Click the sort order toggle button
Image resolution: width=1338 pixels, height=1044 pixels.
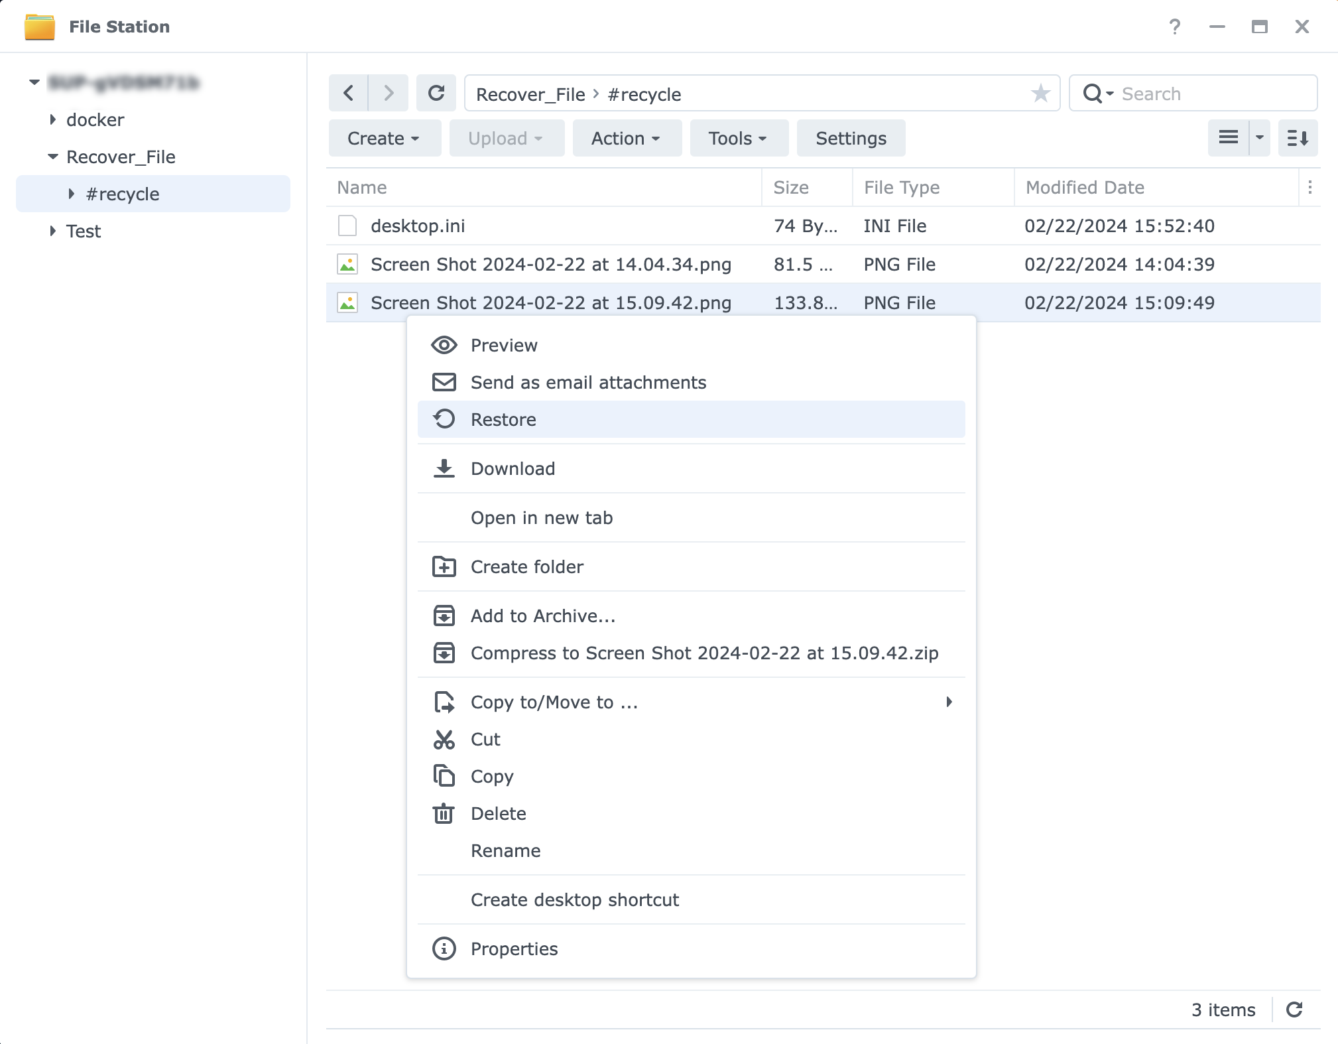click(x=1299, y=138)
